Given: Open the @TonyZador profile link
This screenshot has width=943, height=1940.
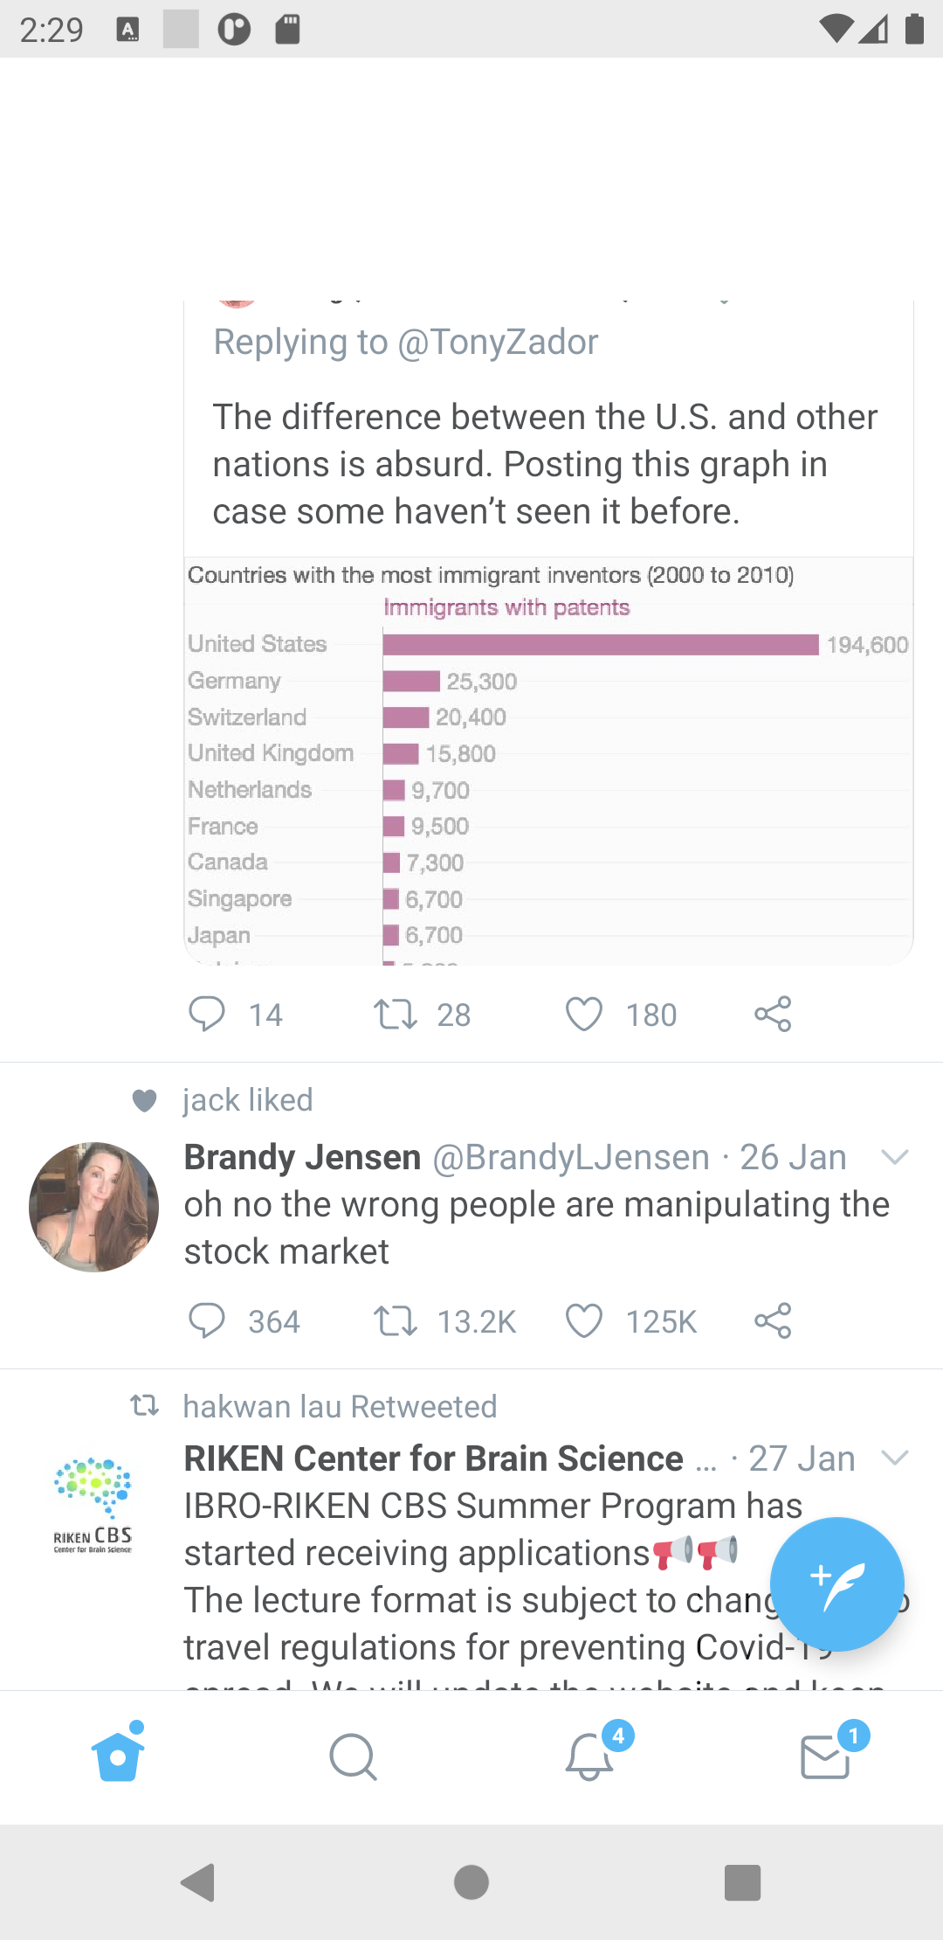Looking at the screenshot, I should point(498,342).
